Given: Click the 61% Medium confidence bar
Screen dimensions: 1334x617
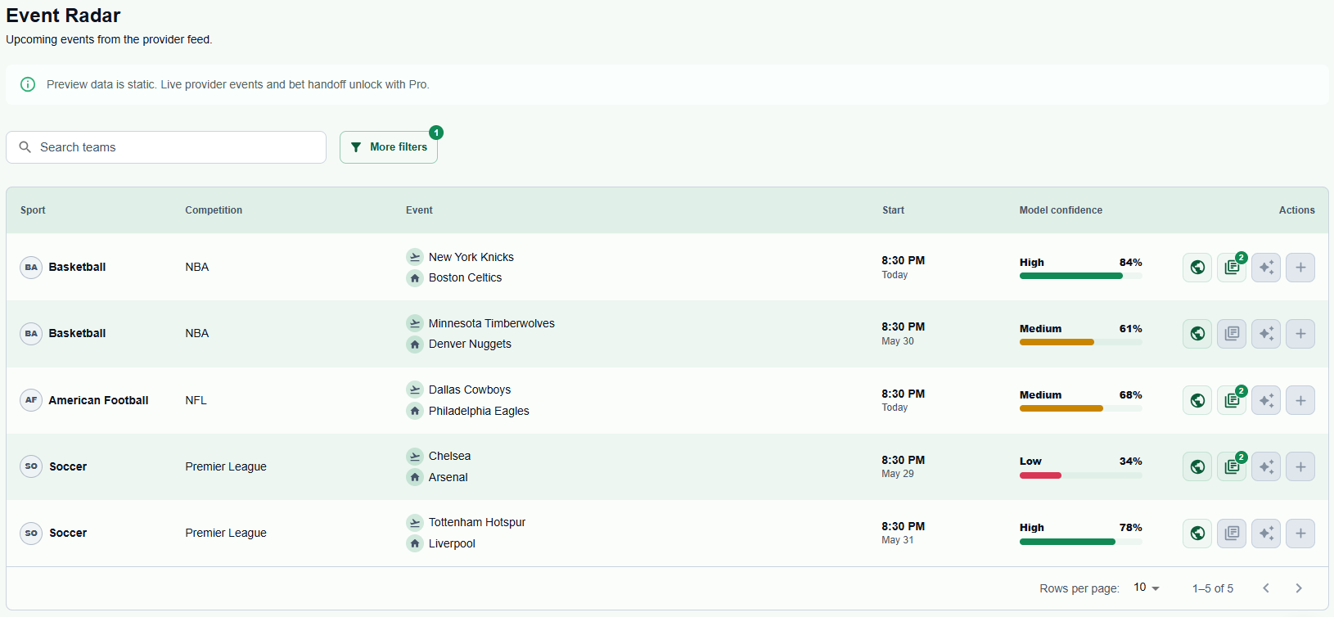Looking at the screenshot, I should (x=1081, y=342).
